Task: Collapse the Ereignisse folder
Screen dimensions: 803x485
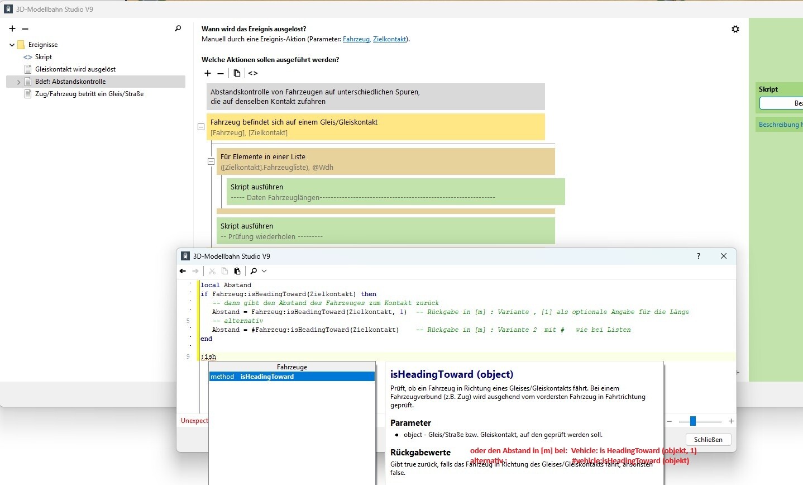Action: click(x=12, y=45)
